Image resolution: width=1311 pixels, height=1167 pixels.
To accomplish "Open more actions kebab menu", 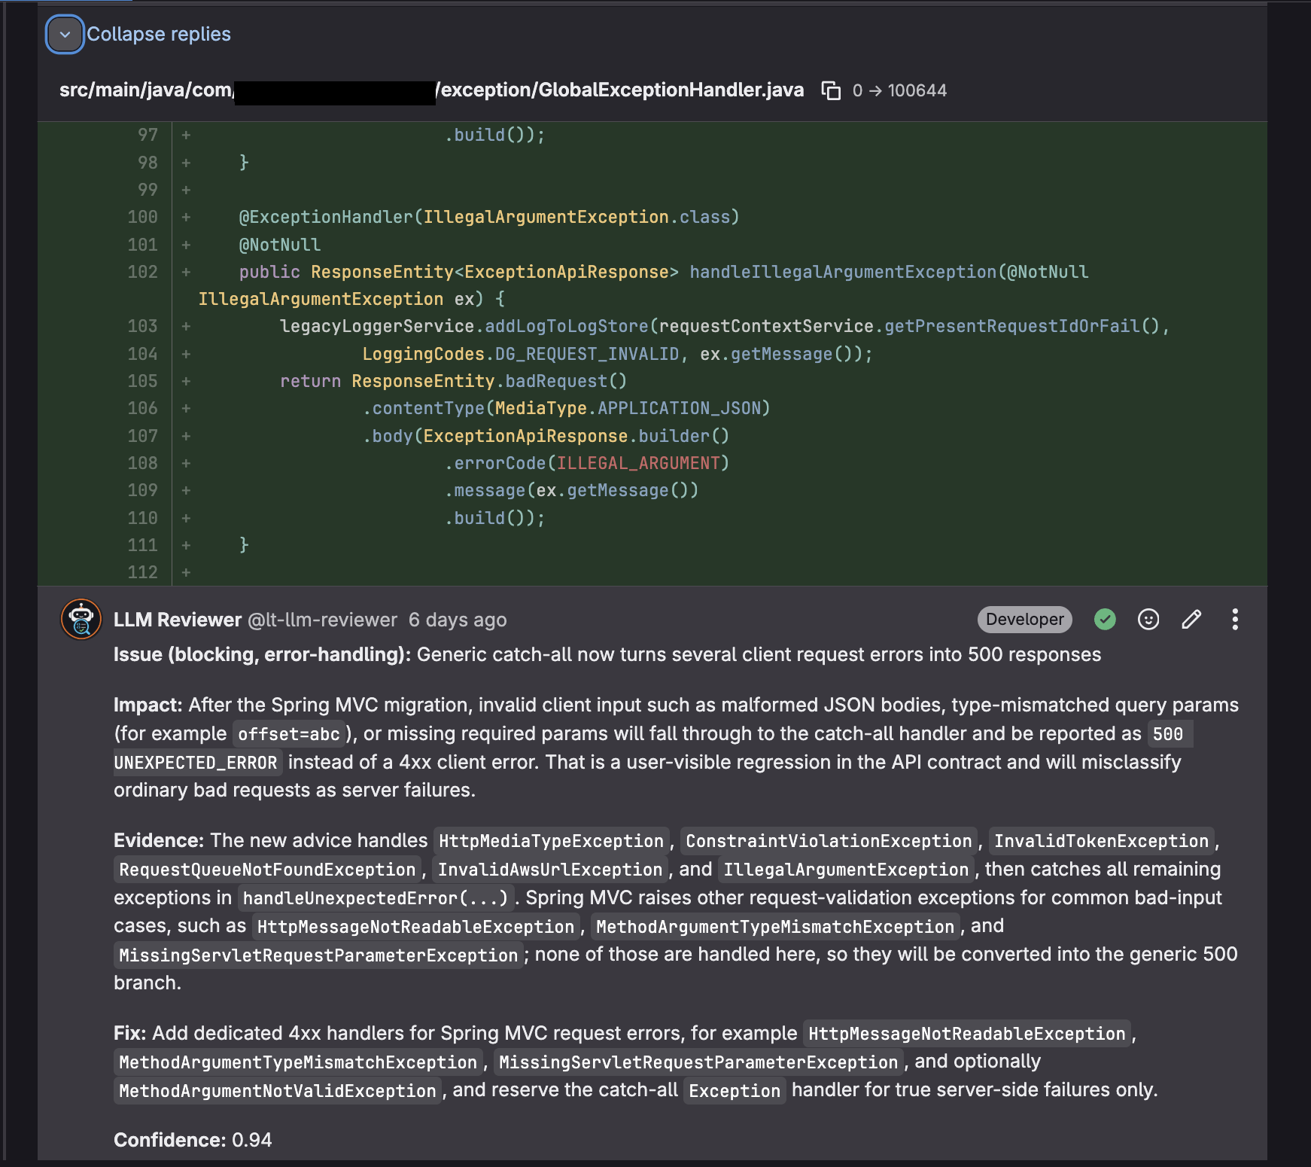I will [1235, 619].
